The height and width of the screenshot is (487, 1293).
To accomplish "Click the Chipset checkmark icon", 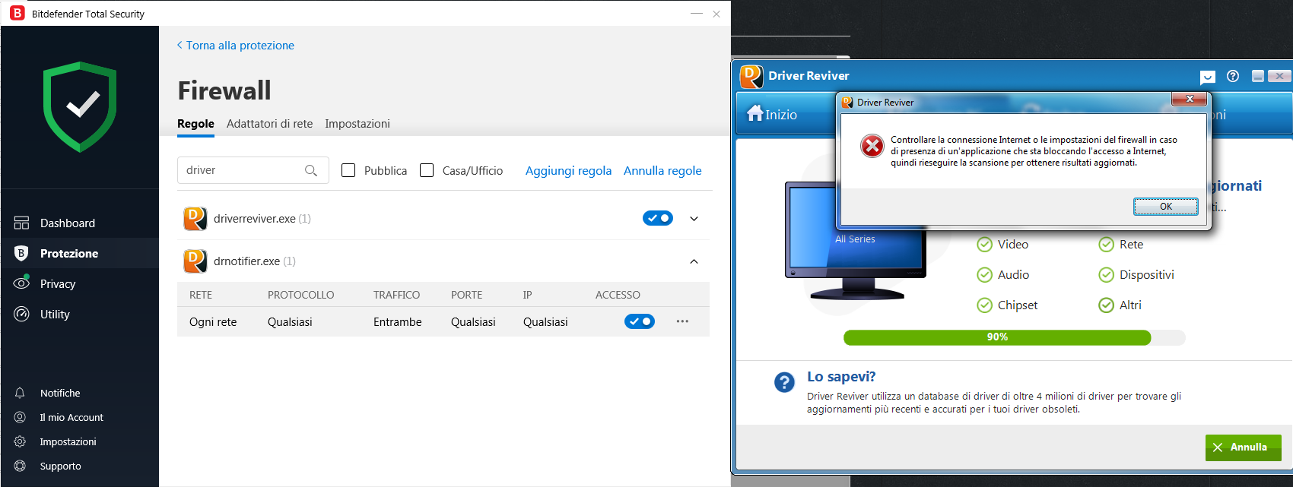I will point(984,305).
